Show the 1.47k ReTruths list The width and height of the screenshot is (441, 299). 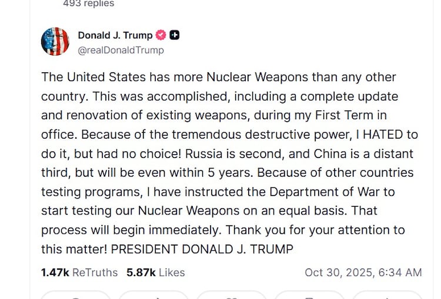point(79,273)
